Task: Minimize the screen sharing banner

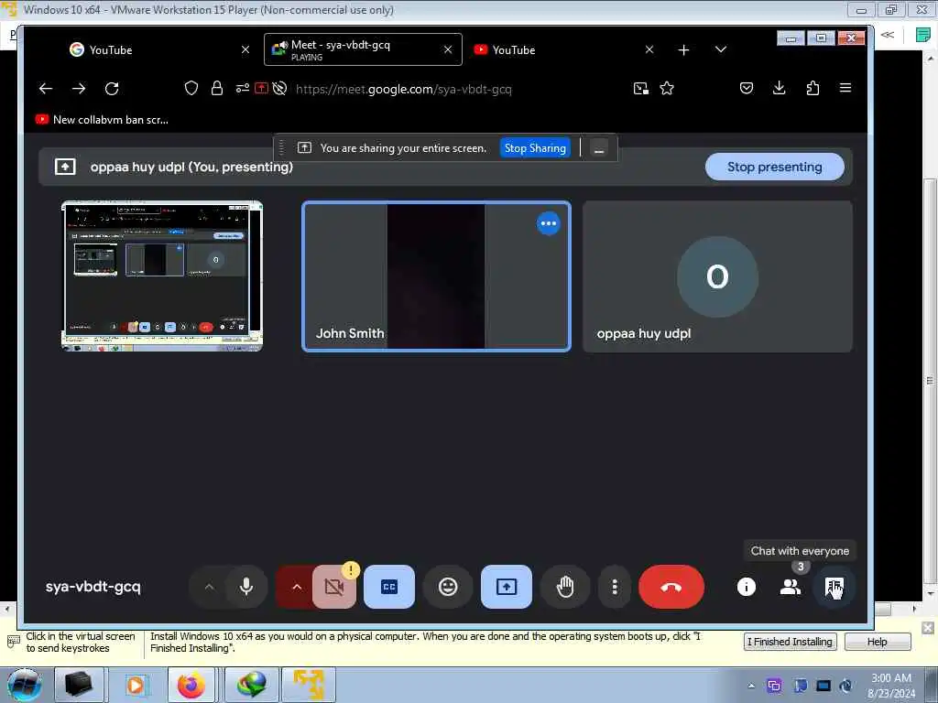Action: click(599, 148)
